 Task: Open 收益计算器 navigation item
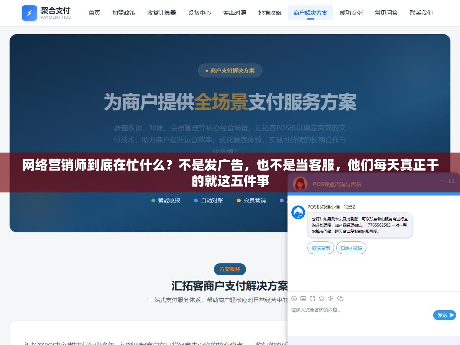click(x=162, y=13)
